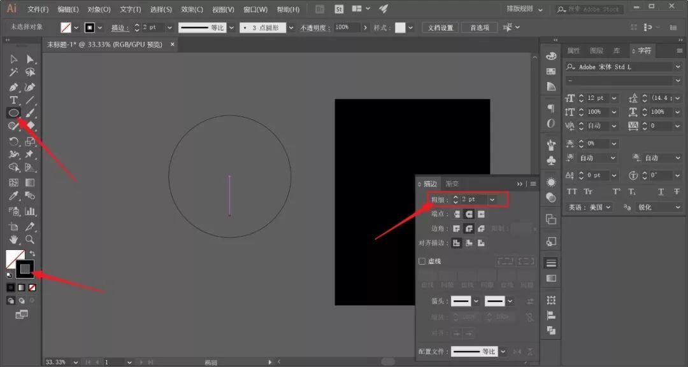Image resolution: width=688 pixels, height=367 pixels.
Task: Click the 样式 style swatch
Action: 399,27
